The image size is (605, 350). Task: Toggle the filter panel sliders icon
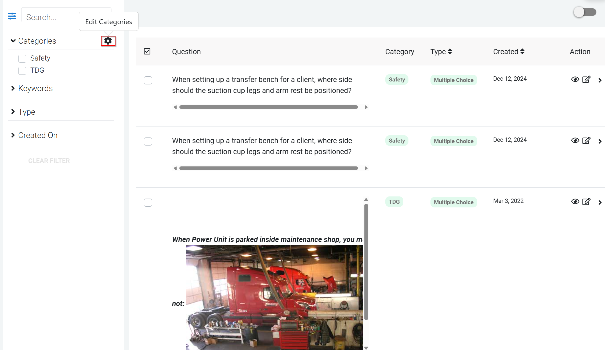(12, 16)
